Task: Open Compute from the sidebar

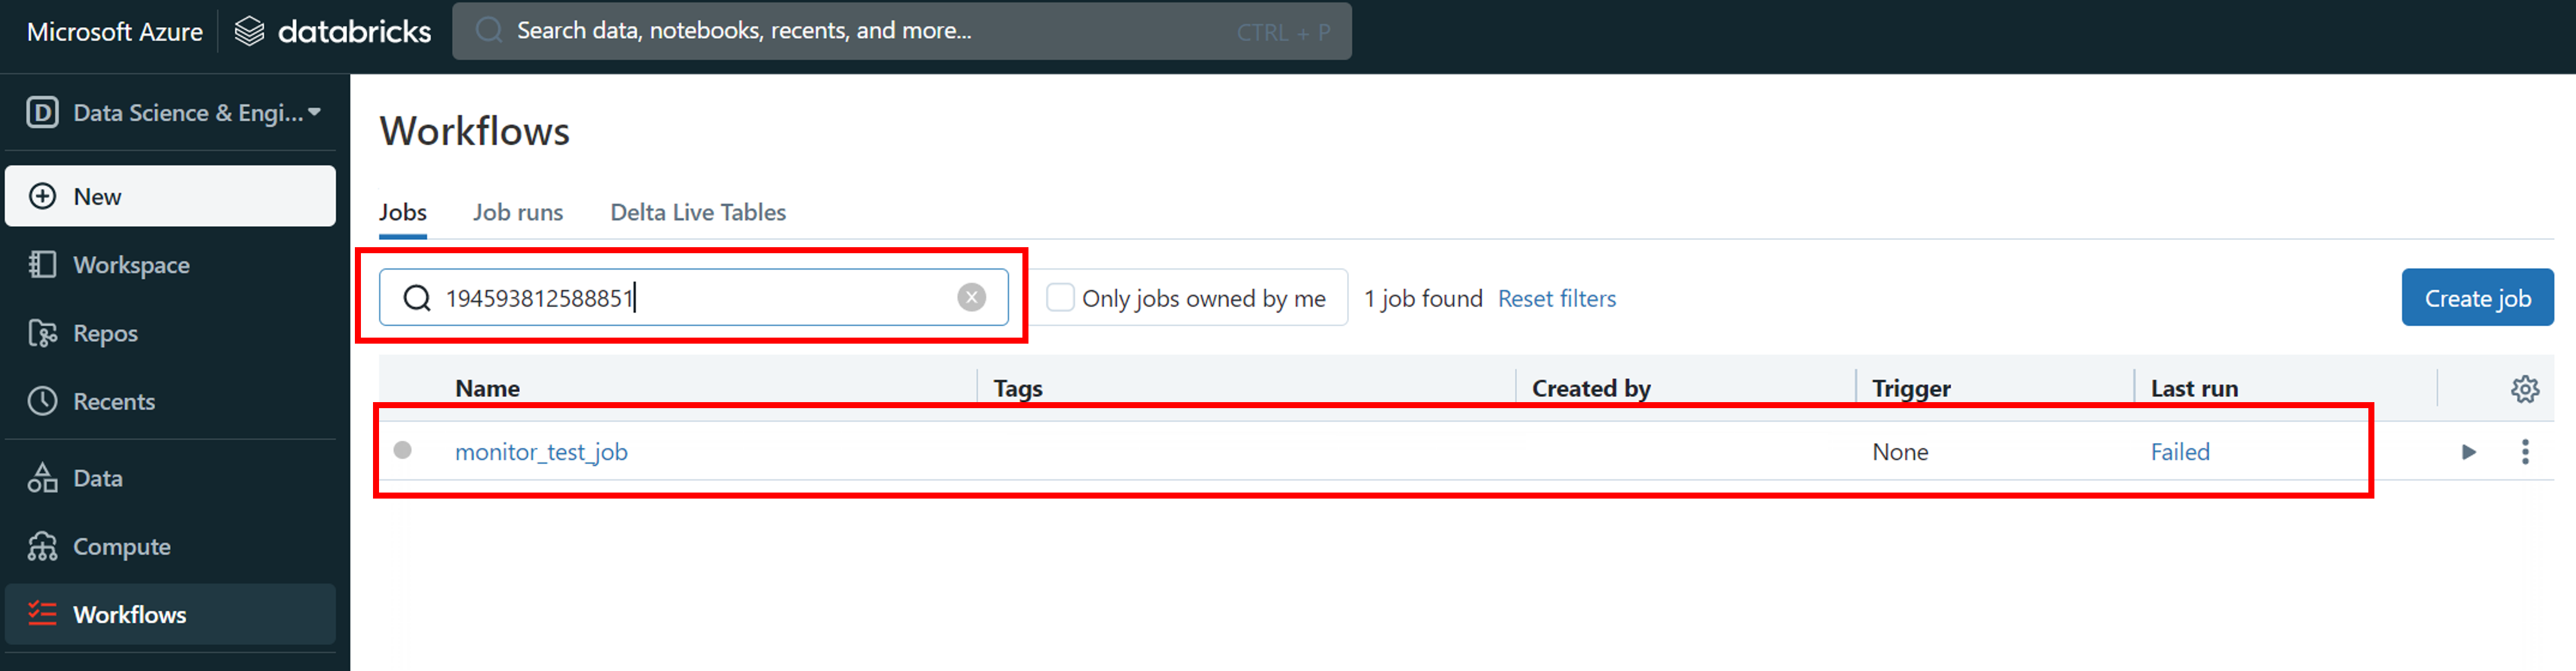Action: click(121, 547)
